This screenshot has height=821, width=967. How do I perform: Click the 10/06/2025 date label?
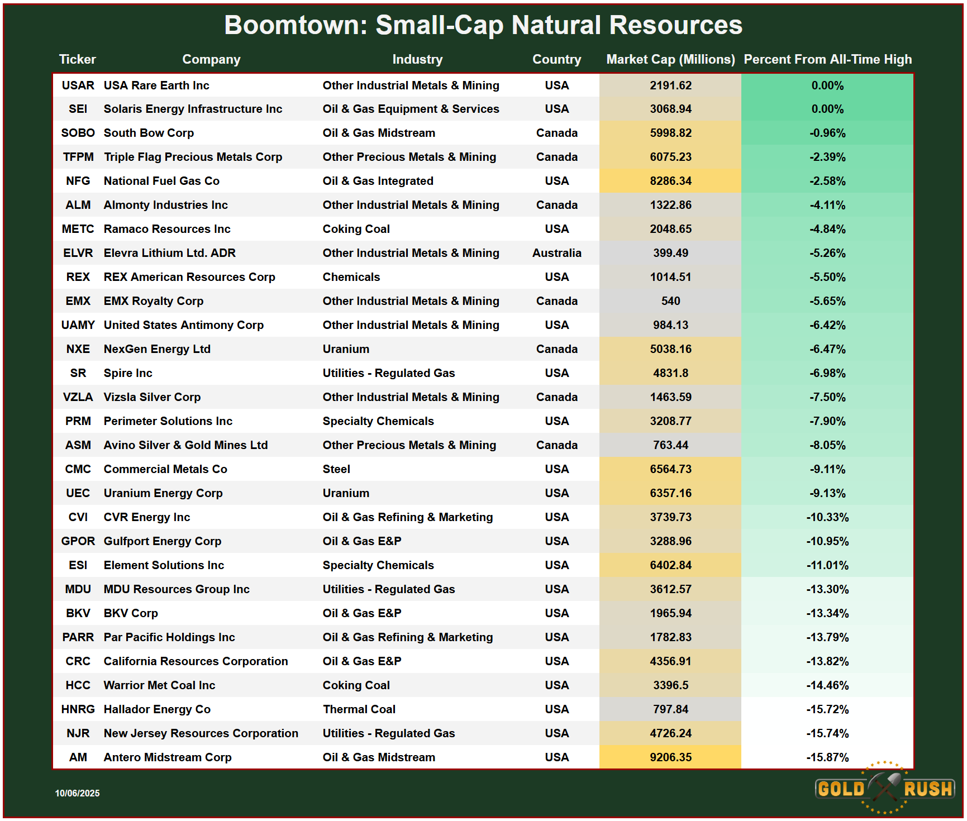[77, 793]
